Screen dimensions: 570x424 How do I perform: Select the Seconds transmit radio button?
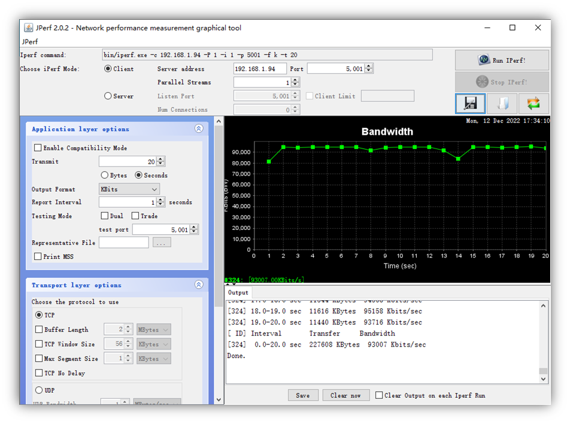click(x=138, y=175)
